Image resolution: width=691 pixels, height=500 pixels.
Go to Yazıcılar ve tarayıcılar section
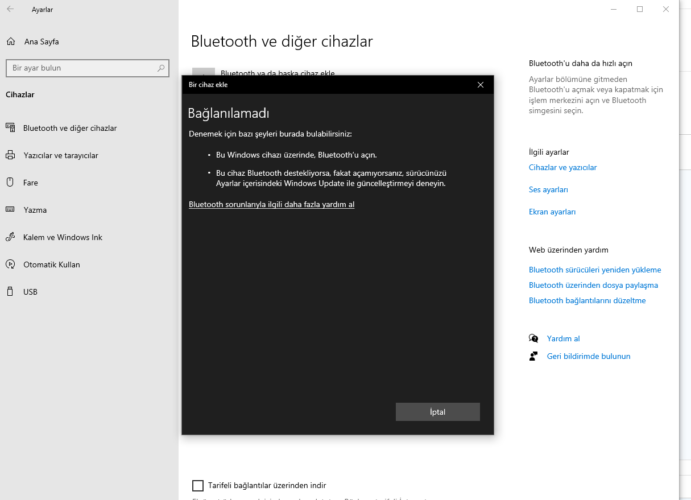(61, 155)
